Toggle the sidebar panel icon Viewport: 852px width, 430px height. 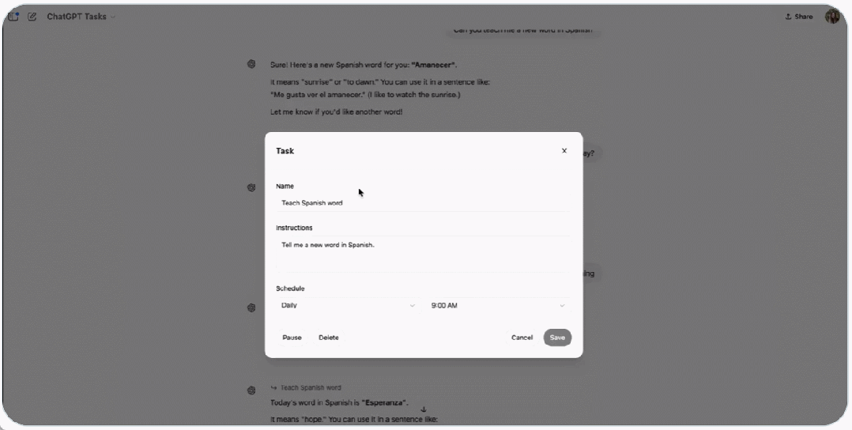pos(13,17)
